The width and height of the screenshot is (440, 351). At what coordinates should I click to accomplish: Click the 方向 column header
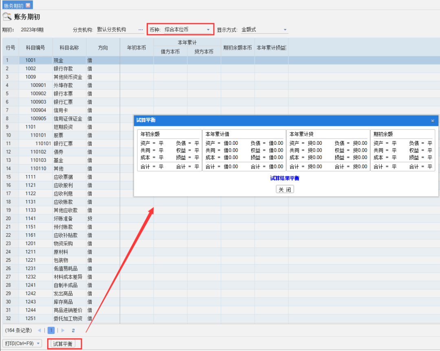tap(103, 47)
